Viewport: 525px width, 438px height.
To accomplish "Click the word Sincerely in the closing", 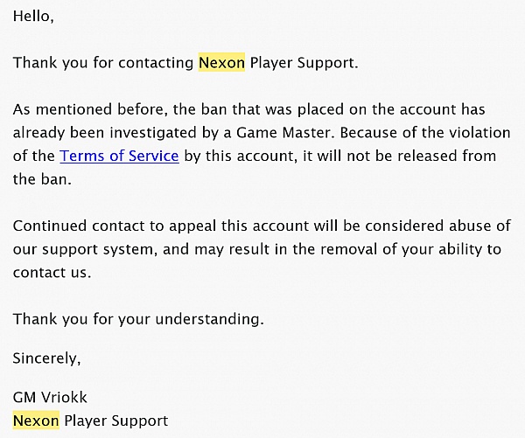I will point(46,358).
